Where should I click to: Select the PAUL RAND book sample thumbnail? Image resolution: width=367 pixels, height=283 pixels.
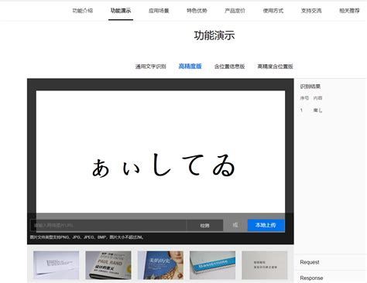(x=108, y=265)
